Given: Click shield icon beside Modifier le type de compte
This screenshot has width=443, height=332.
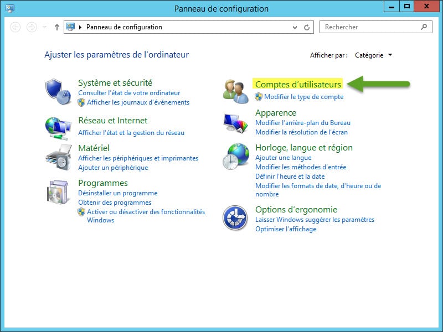Looking at the screenshot, I should pos(259,97).
